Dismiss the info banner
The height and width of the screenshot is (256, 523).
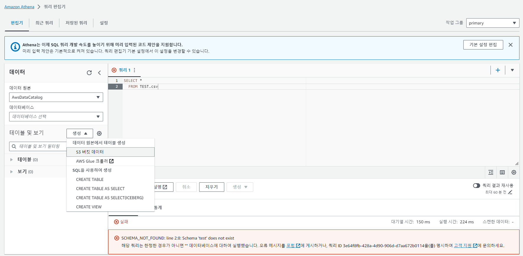(x=511, y=45)
